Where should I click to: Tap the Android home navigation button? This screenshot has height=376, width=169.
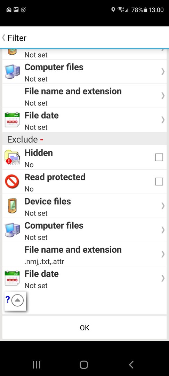(x=84, y=365)
